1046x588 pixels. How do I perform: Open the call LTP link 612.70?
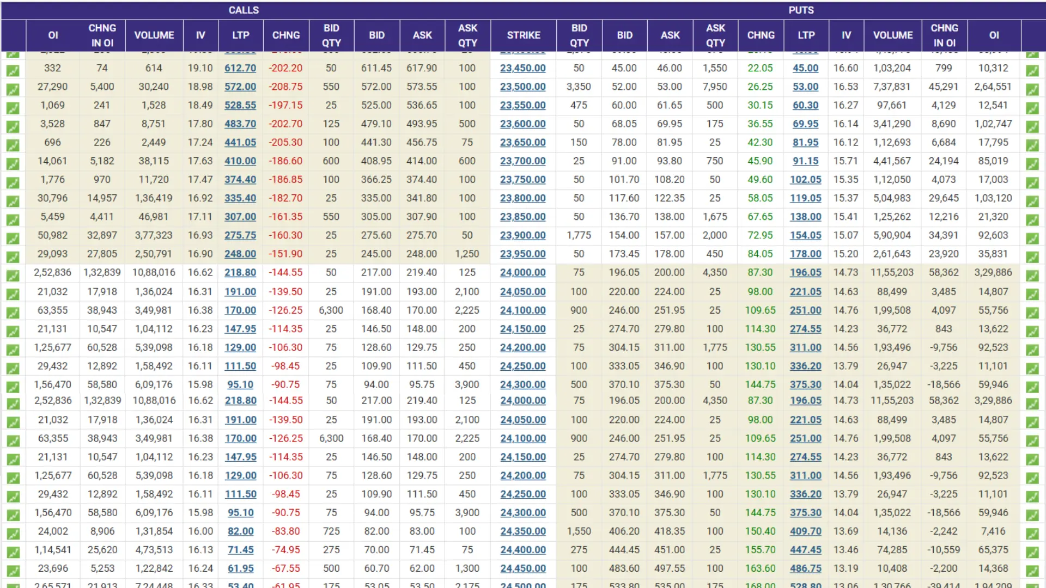(240, 68)
